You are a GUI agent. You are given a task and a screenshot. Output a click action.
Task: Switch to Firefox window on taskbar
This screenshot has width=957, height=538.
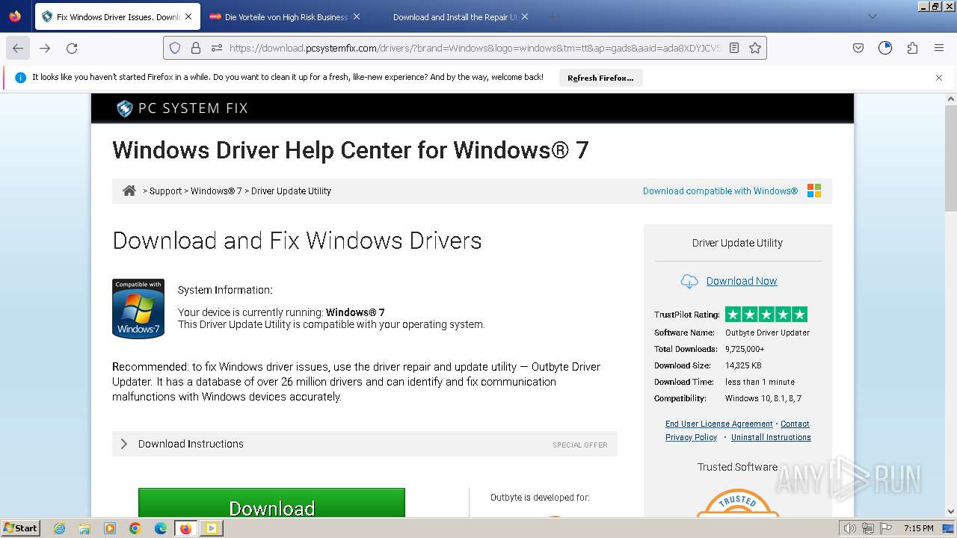coord(186,528)
